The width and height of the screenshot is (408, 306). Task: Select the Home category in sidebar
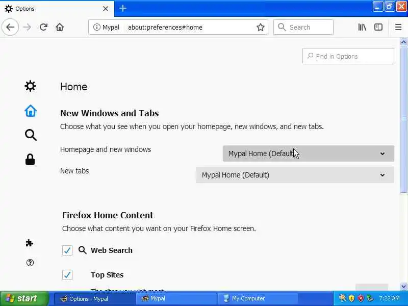point(31,111)
